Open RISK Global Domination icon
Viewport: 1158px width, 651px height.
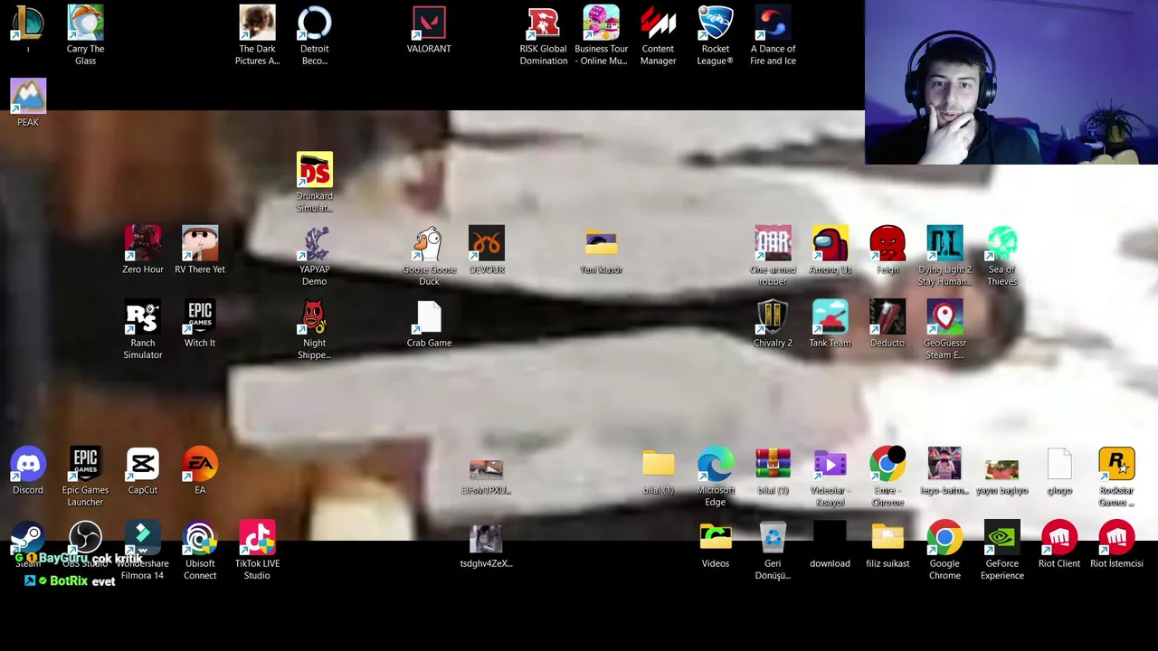point(544,34)
